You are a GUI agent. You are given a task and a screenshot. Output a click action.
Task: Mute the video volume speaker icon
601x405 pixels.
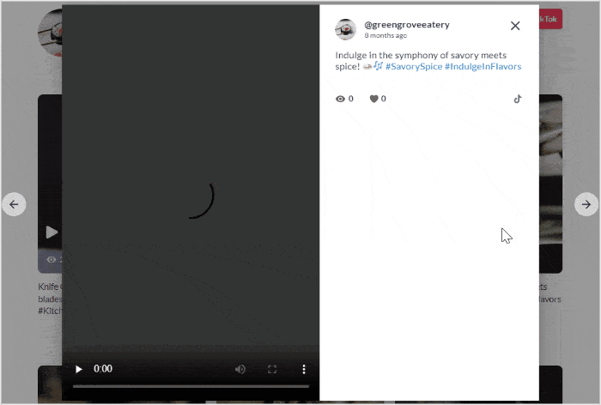coord(240,369)
